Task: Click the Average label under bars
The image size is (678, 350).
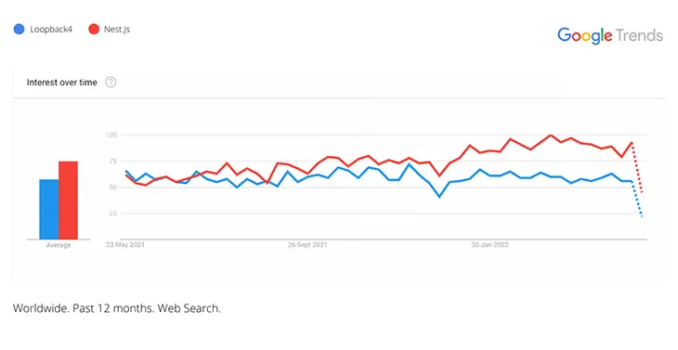Action: coord(59,245)
